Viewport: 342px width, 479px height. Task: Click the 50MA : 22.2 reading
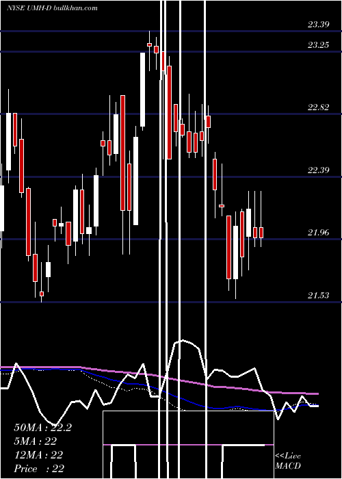click(42, 428)
